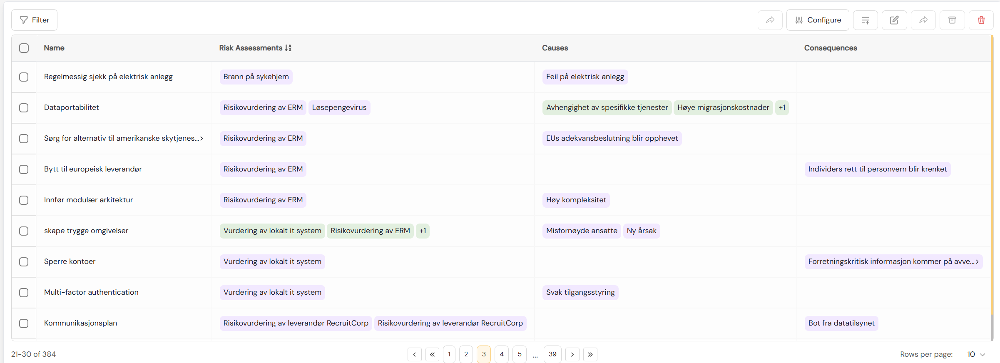Click the Configure button
The height and width of the screenshot is (363, 1000).
point(817,20)
